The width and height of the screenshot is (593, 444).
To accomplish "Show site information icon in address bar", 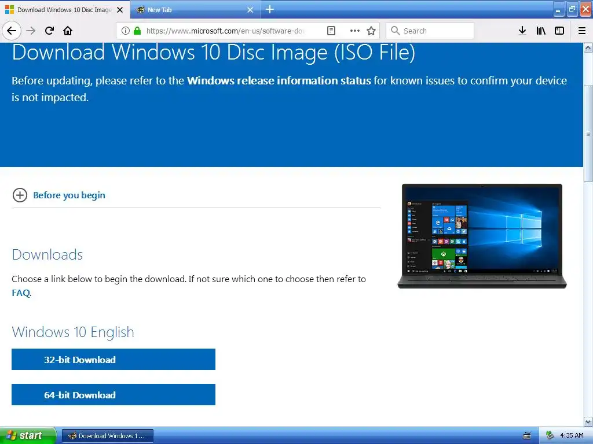I will click(126, 31).
